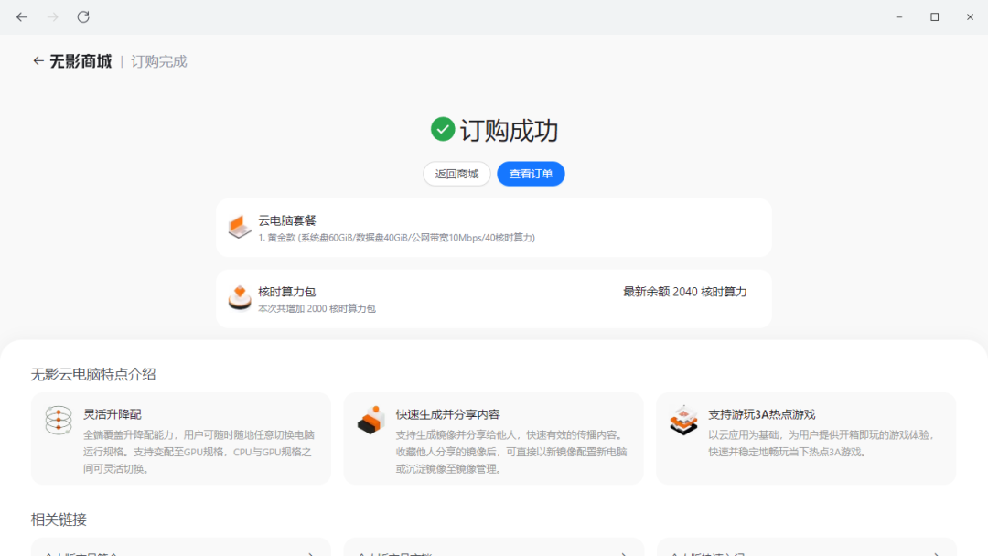
Task: Click the blue 查看订单 button
Action: click(531, 174)
